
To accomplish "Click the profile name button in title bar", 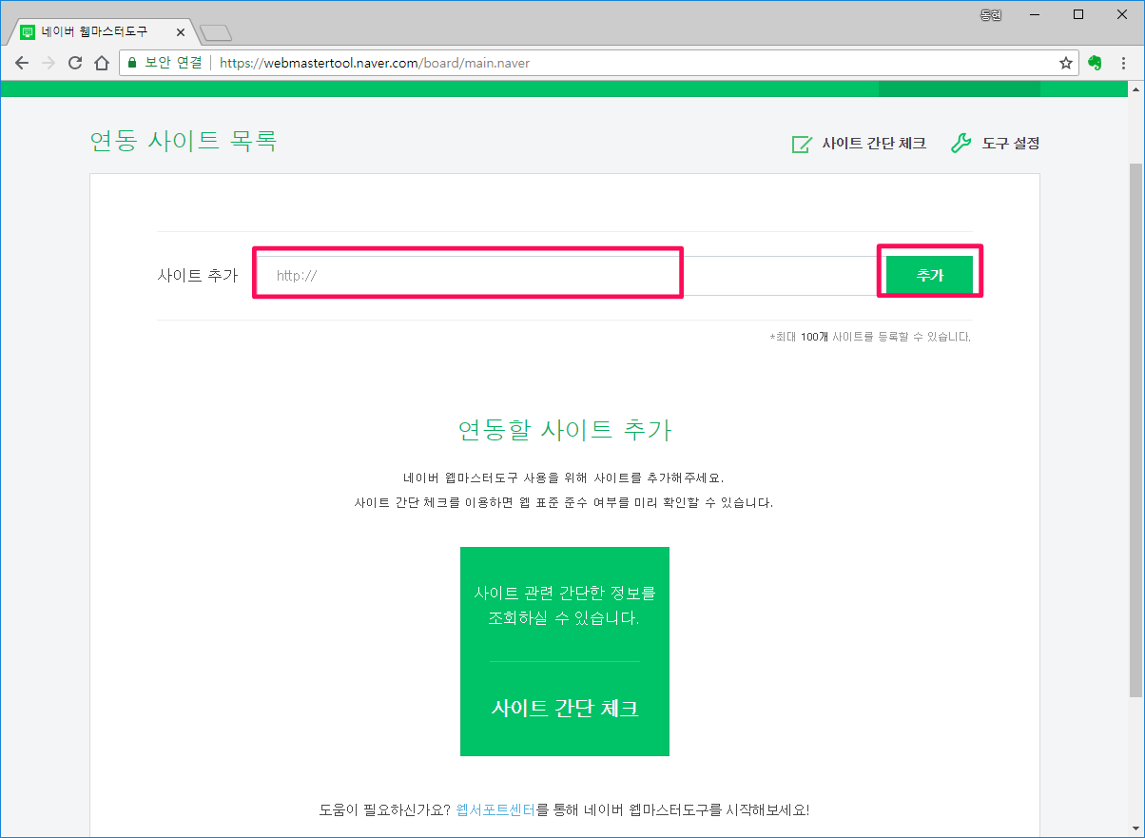I will (991, 14).
